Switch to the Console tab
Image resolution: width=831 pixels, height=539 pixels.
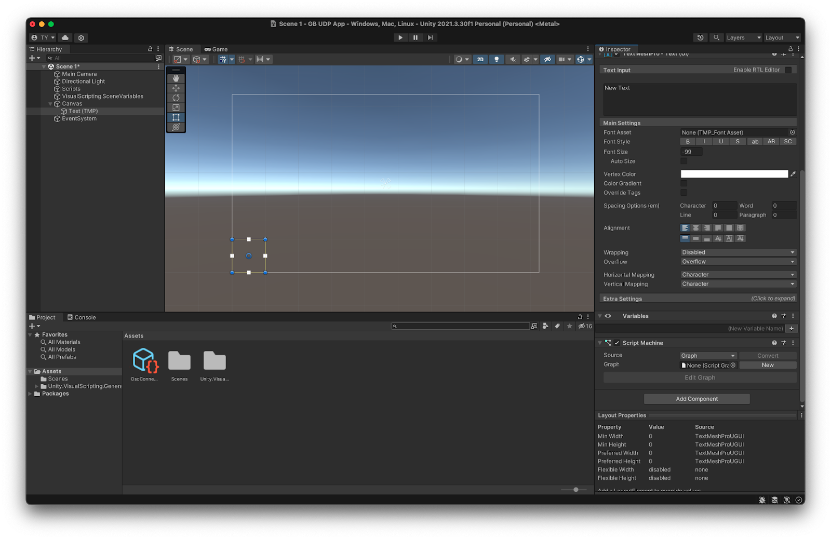[x=82, y=317]
